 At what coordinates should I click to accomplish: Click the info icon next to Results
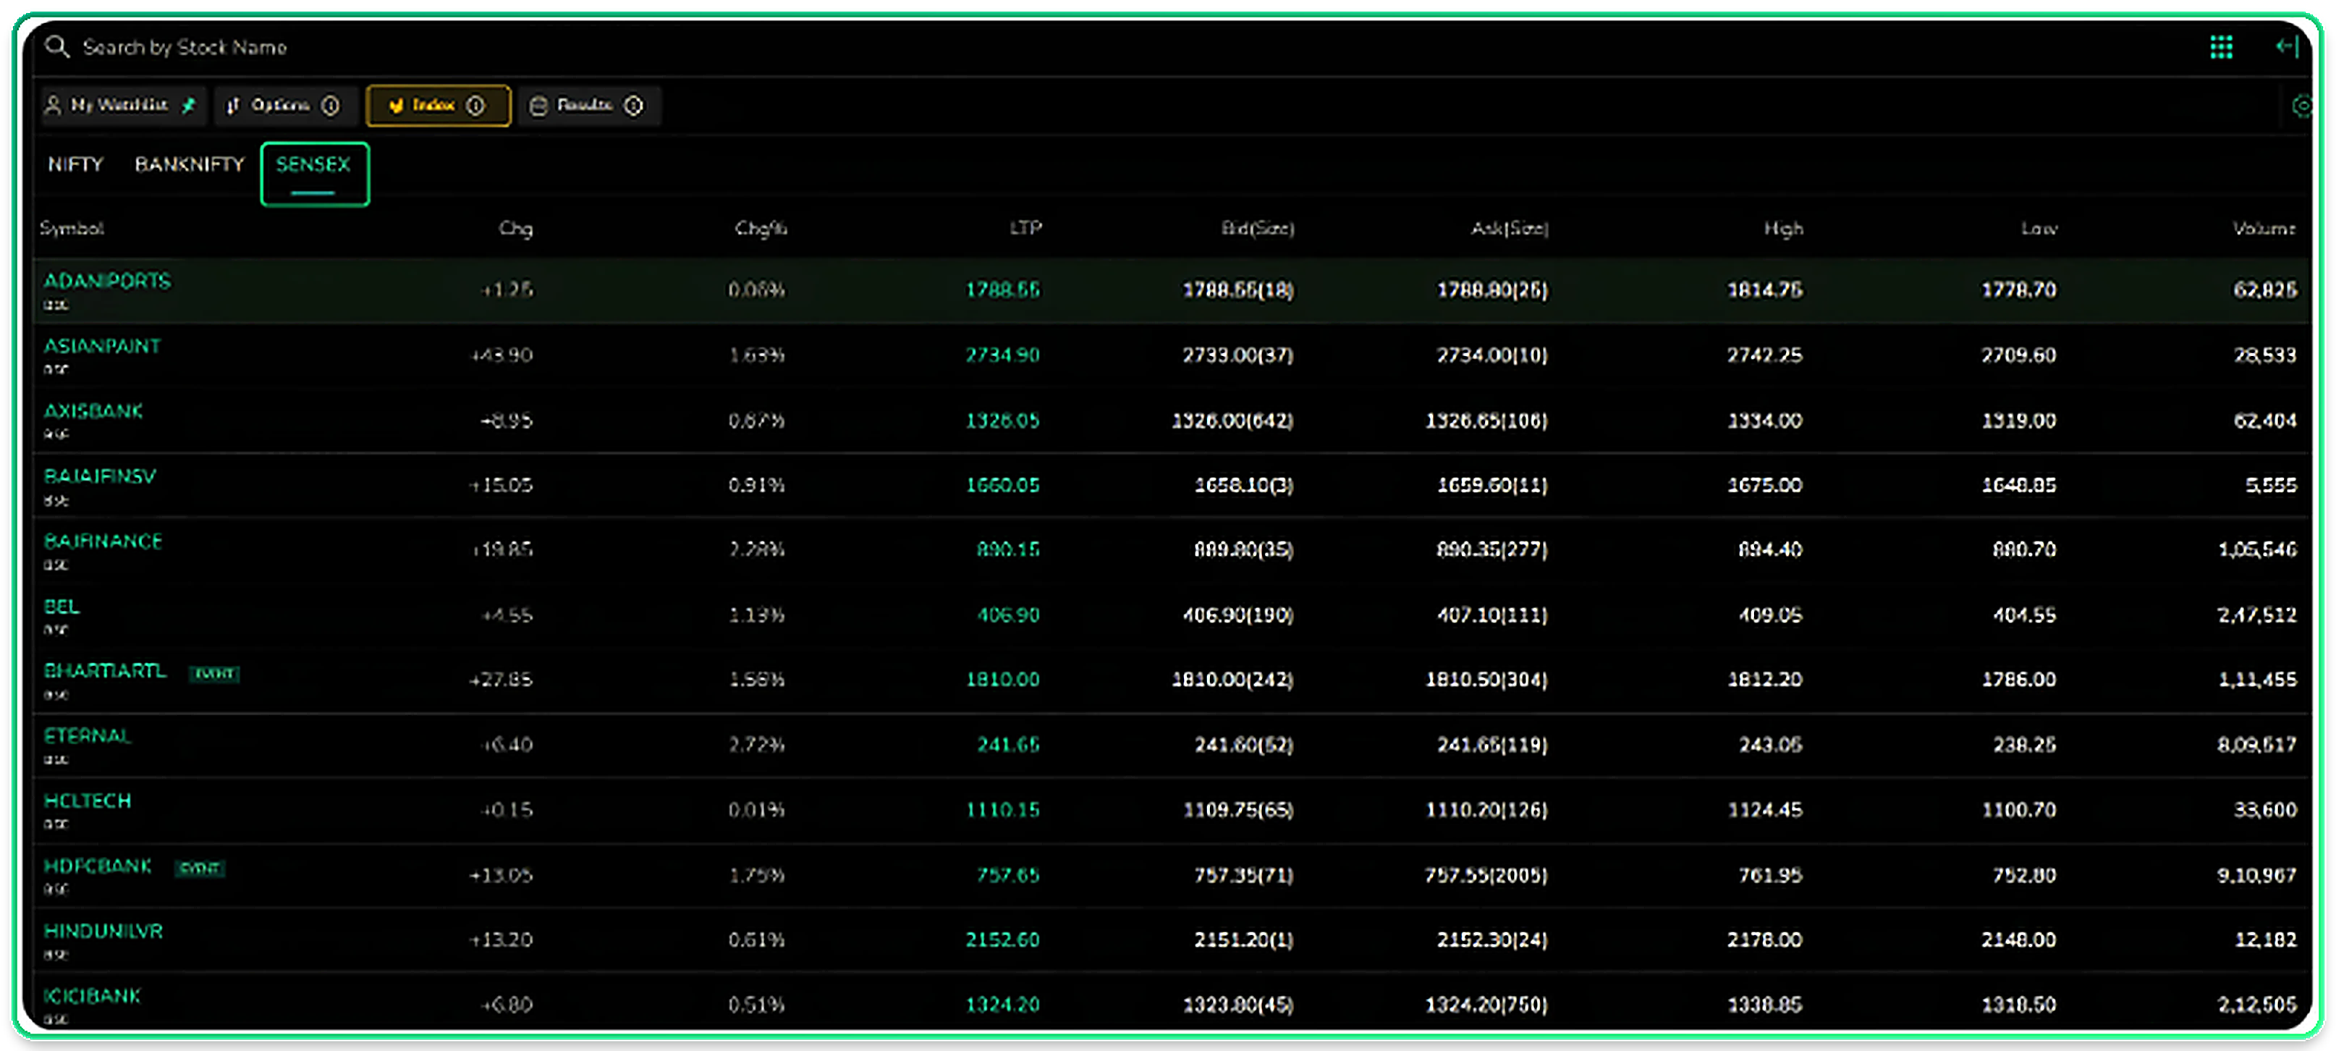click(x=634, y=105)
